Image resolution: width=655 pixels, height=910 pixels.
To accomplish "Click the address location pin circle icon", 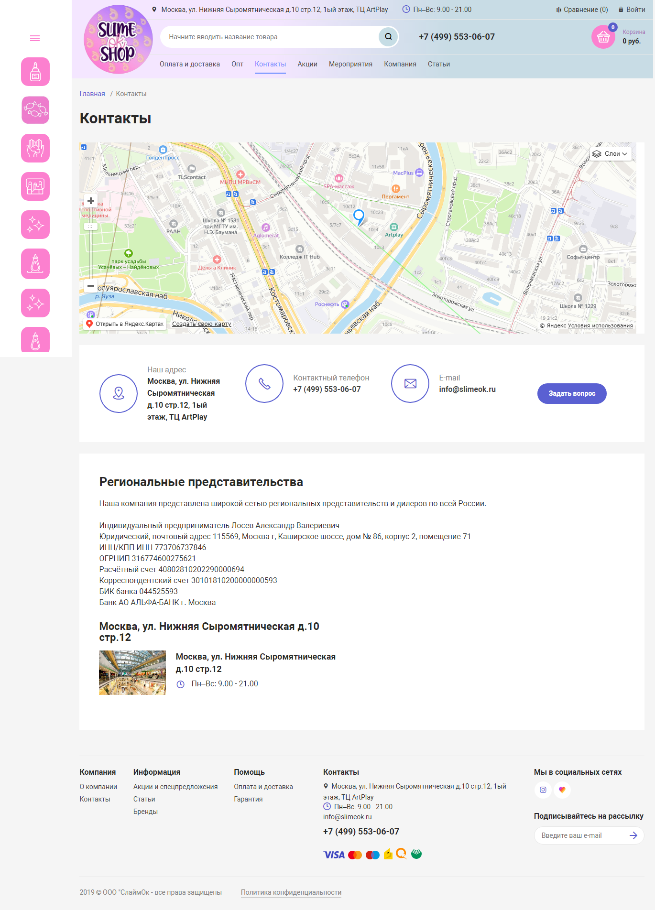I will point(119,393).
